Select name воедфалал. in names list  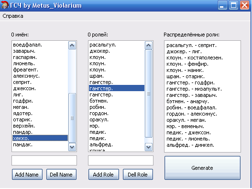40,45
